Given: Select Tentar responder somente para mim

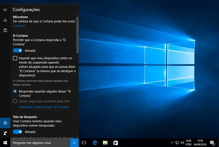Looking at the screenshot, I should (x=15, y=101).
